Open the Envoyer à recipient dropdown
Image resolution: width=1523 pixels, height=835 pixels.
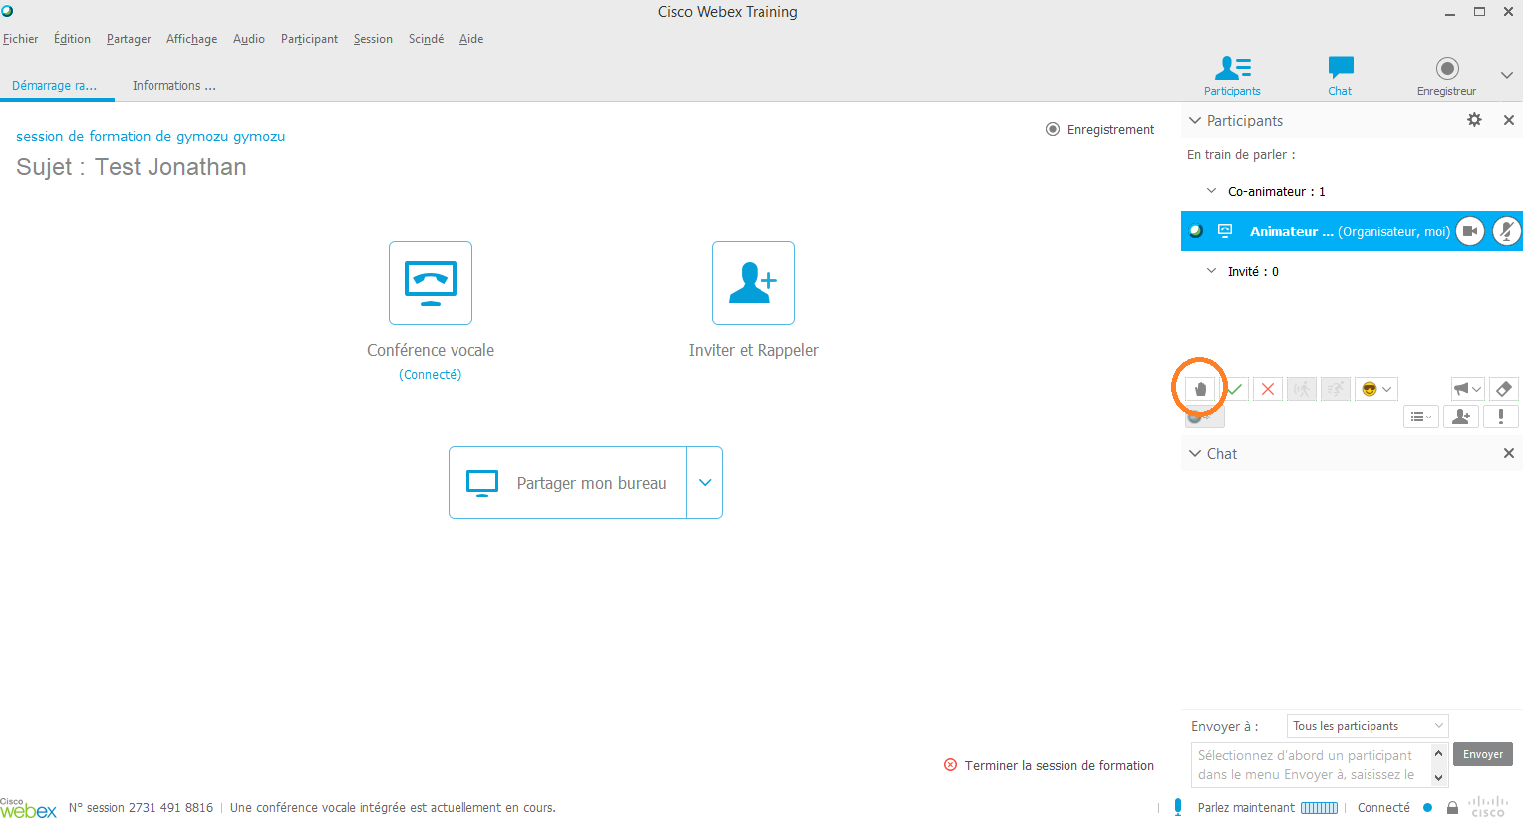(x=1367, y=726)
